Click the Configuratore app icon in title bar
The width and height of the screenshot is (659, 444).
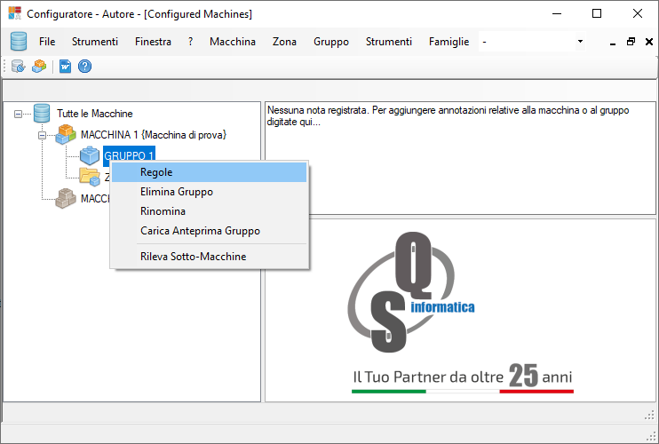15,13
